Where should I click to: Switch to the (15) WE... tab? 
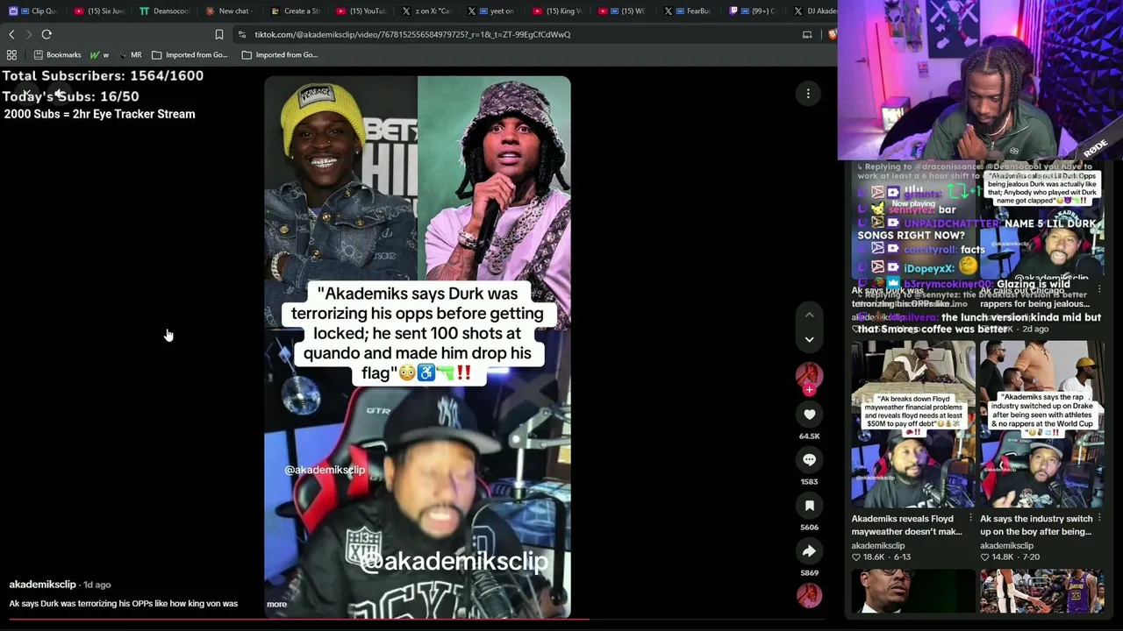(x=625, y=11)
